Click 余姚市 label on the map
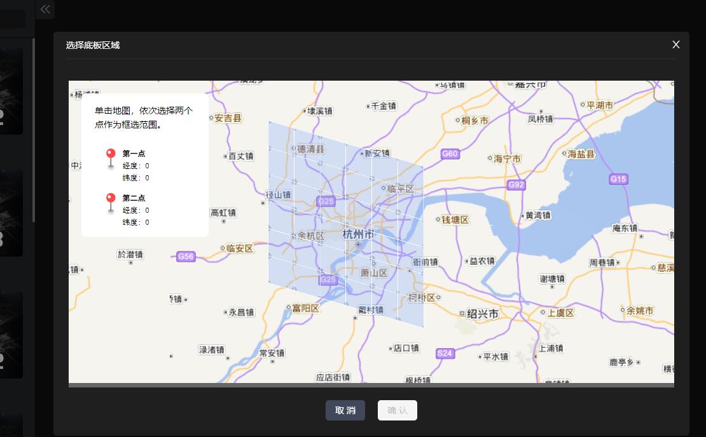 (x=640, y=310)
